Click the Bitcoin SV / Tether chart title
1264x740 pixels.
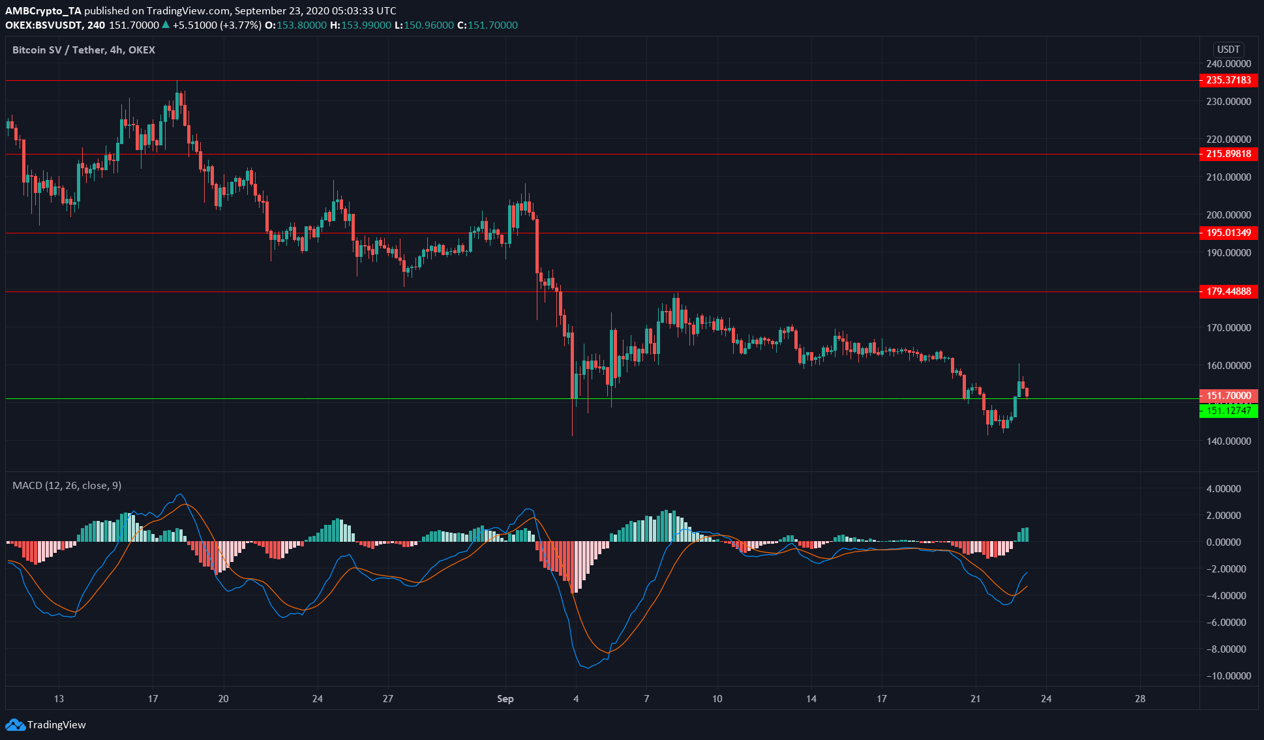pyautogui.click(x=83, y=50)
